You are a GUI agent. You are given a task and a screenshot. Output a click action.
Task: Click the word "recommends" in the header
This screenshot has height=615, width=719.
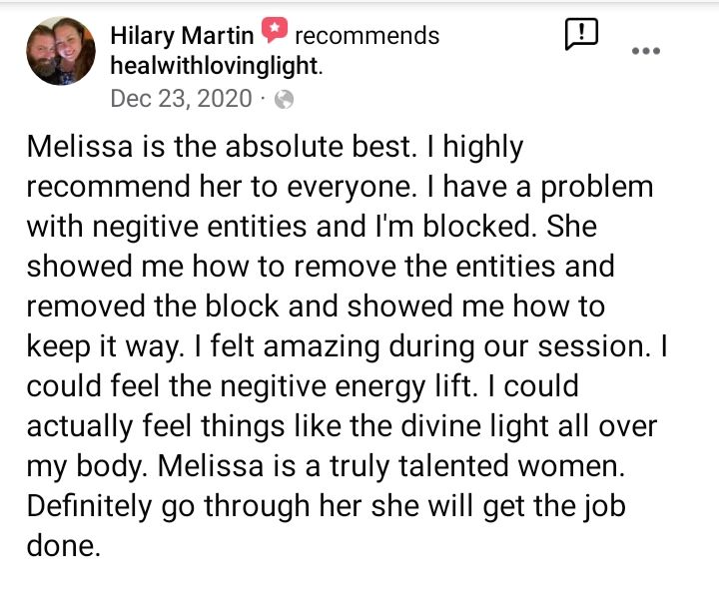tap(367, 36)
